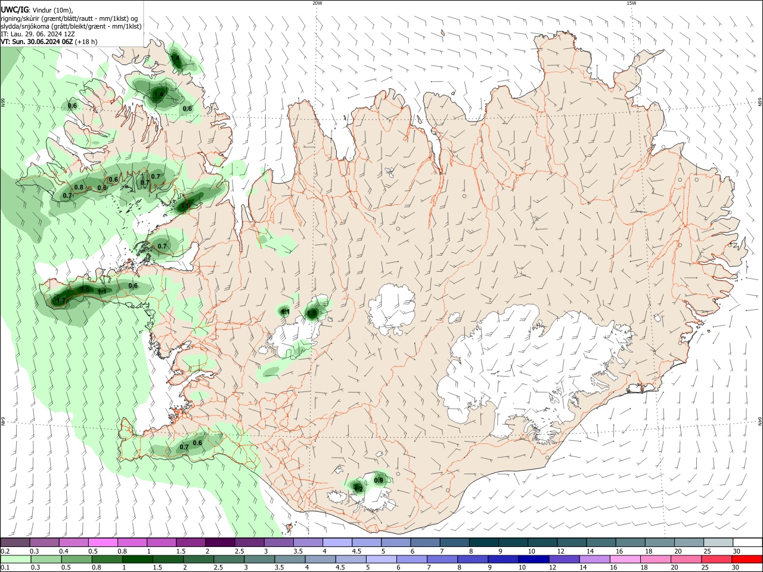Click the 'VT: Sun. 30.06.2024 06Z' valid time

coord(37,42)
